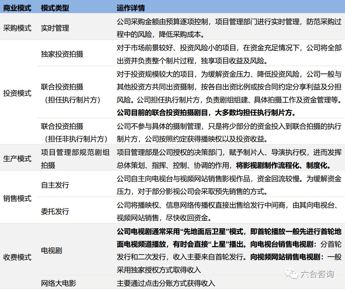The width and height of the screenshot is (345, 289).
Task: Click bold sentence 公司目前的联合投资拍摄剧目
Action: (206, 113)
